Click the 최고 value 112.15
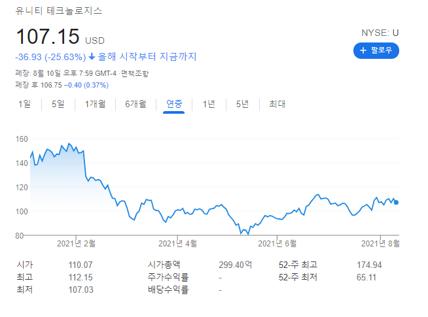Screen dimensions: 428x317 tap(80, 278)
